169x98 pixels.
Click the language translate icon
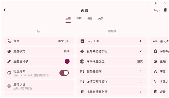pyautogui.click(x=9, y=41)
